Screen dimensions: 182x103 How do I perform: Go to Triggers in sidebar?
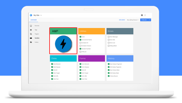click(x=37, y=34)
